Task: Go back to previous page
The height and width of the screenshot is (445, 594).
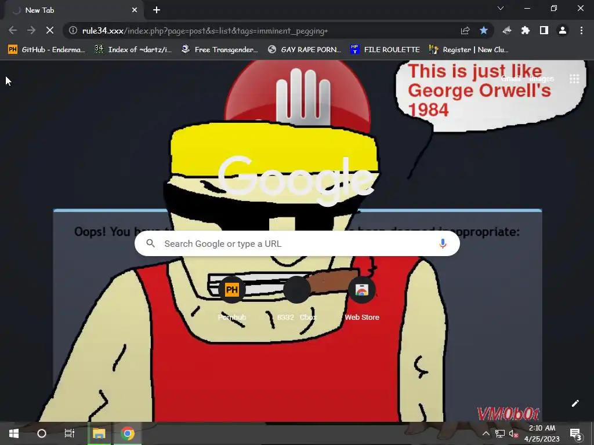Action: click(13, 30)
